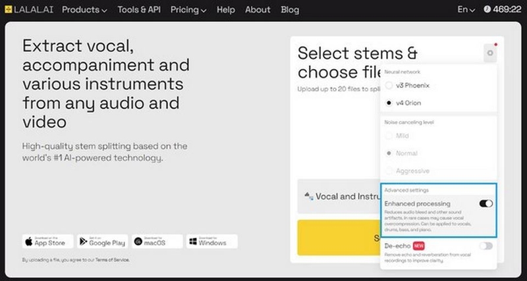Expand the Pricing dropdown menu

tap(188, 10)
